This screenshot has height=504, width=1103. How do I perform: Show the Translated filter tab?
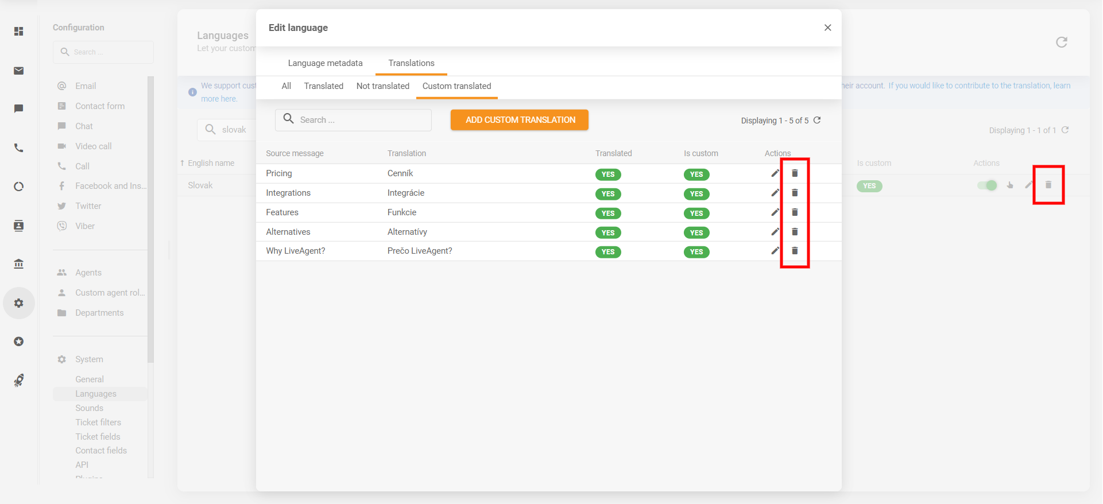[x=323, y=86]
